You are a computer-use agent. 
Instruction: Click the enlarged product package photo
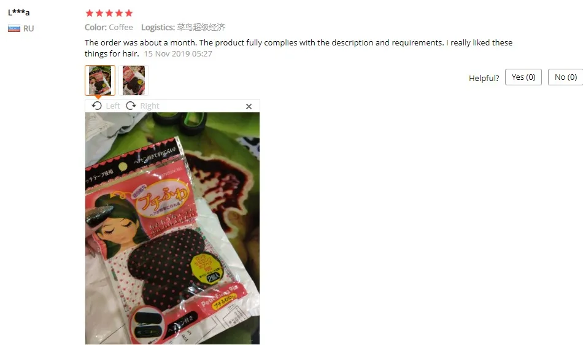[172, 228]
